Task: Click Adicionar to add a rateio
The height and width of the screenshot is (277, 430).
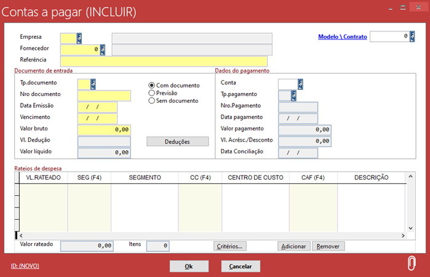Action: pos(293,246)
